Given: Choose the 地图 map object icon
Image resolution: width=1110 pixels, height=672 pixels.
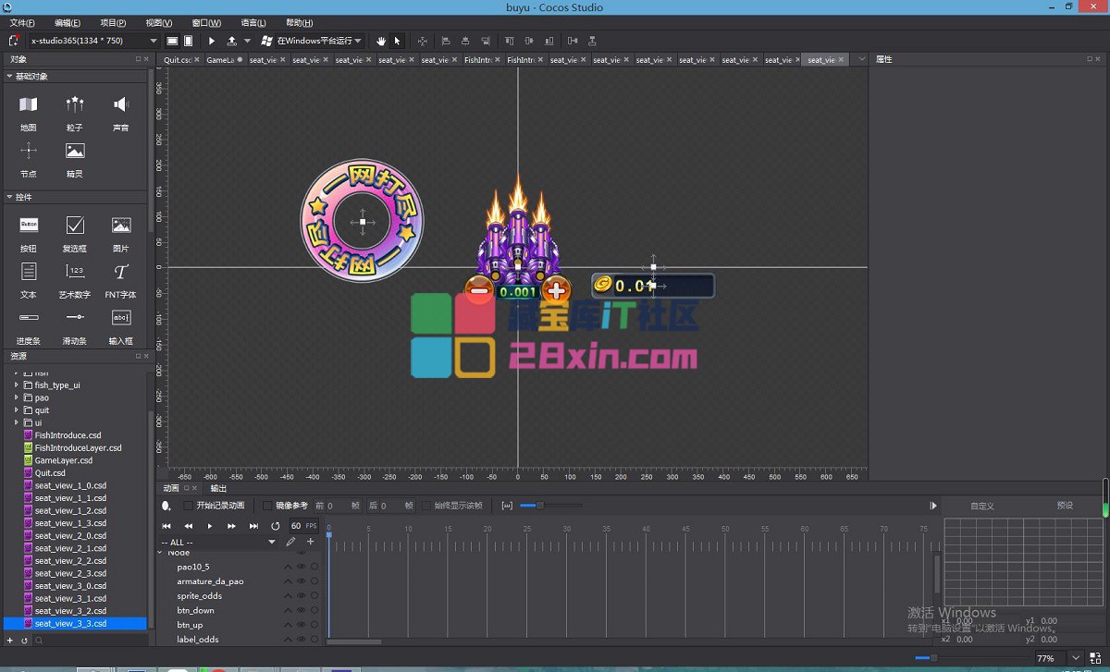Looking at the screenshot, I should [29, 104].
